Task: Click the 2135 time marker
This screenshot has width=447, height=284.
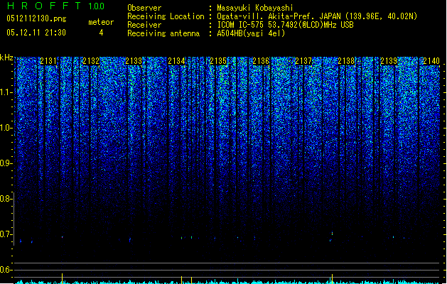Action: point(218,61)
